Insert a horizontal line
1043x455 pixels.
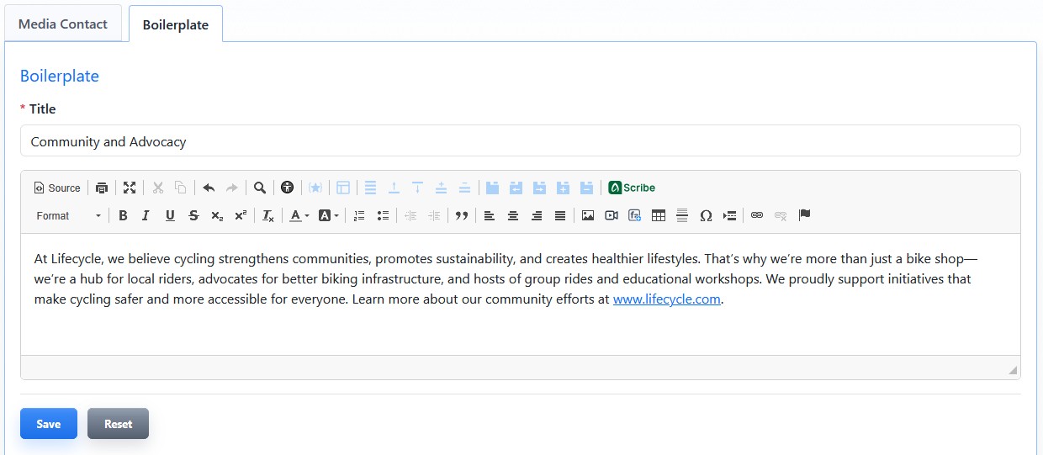click(682, 216)
